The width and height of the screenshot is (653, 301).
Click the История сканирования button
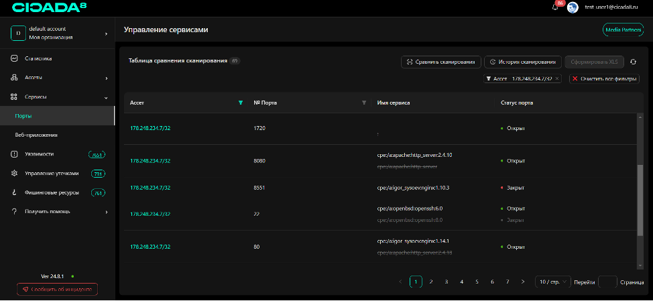point(522,62)
